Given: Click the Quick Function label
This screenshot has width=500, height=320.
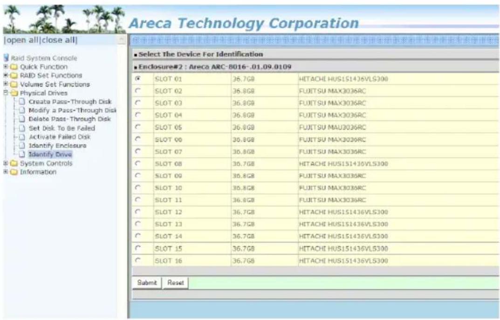Looking at the screenshot, I should click(x=44, y=67).
